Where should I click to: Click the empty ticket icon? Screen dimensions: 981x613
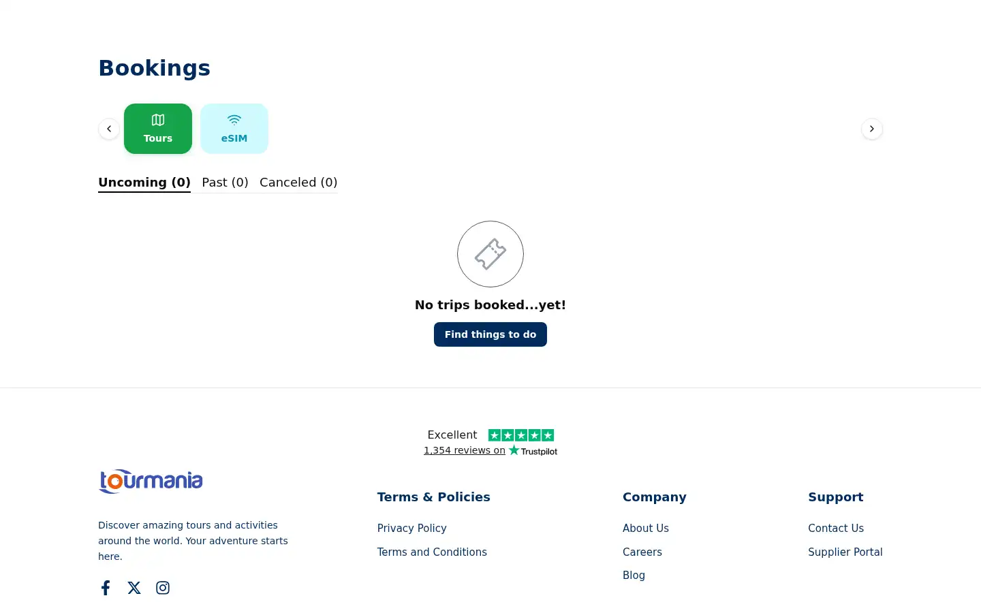490,254
